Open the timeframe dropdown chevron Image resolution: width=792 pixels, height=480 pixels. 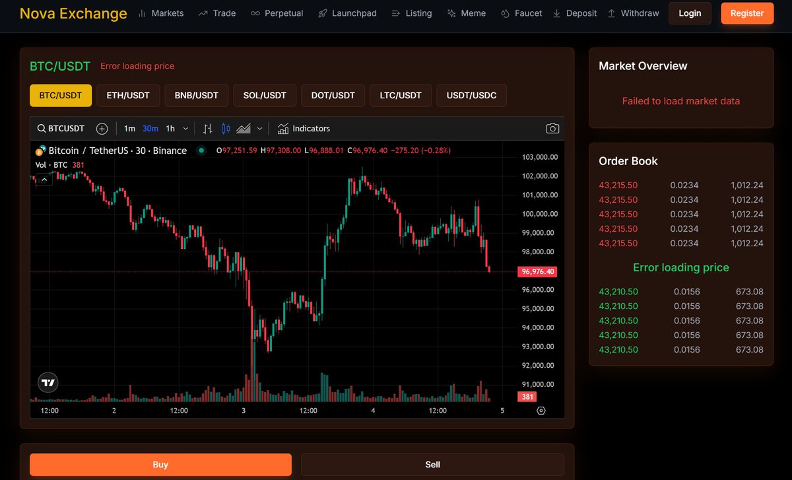click(x=185, y=128)
